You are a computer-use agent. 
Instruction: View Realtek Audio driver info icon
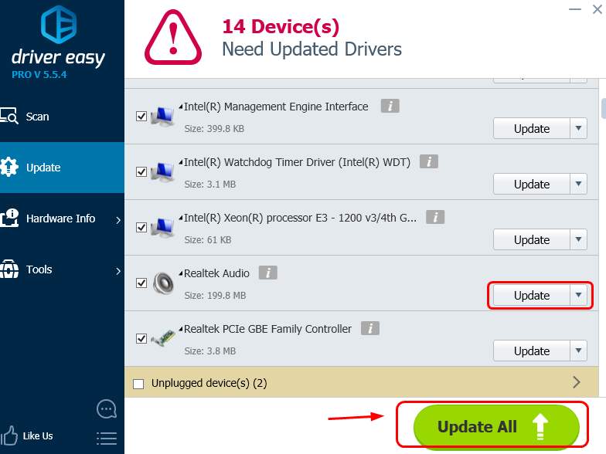pyautogui.click(x=267, y=273)
